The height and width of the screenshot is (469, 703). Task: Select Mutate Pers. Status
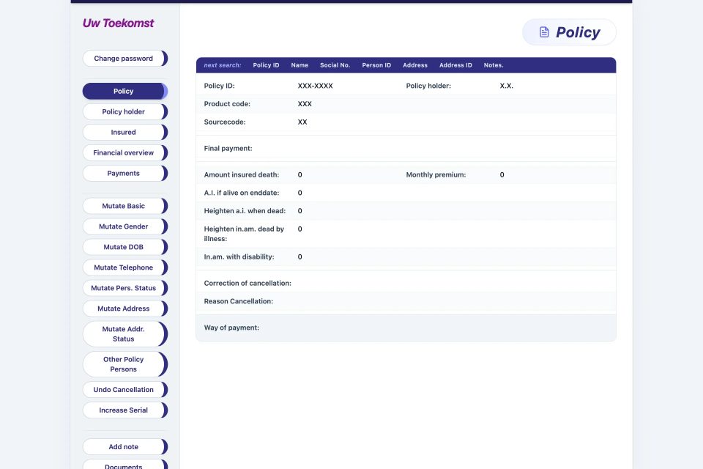coord(124,288)
